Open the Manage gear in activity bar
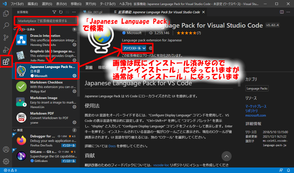Screen dimensions: 294x173 coord(6,161)
